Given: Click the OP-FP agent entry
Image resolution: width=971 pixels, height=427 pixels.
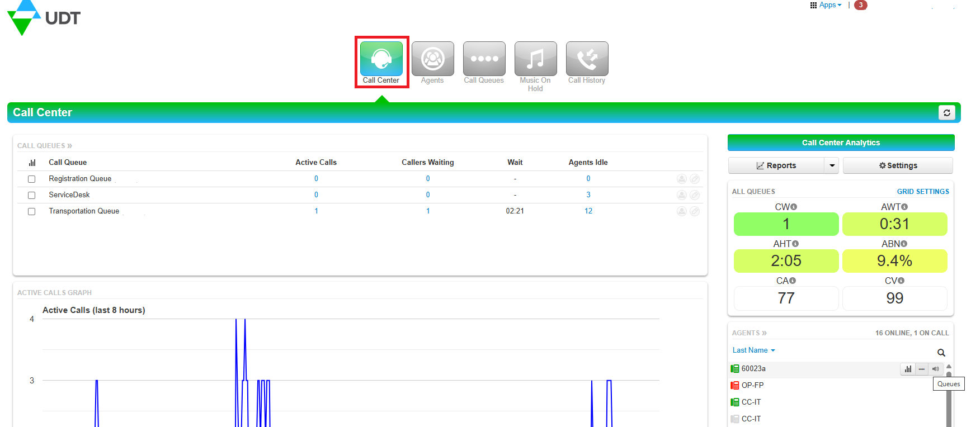Looking at the screenshot, I should tap(752, 386).
